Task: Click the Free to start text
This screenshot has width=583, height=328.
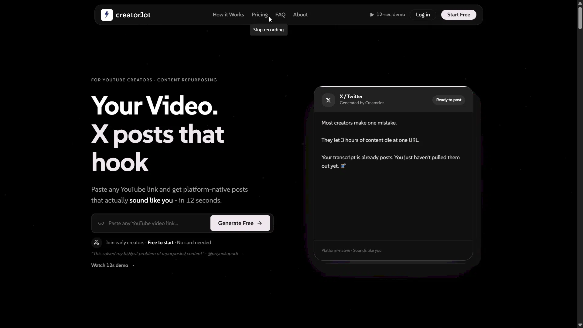Action: pos(160,243)
